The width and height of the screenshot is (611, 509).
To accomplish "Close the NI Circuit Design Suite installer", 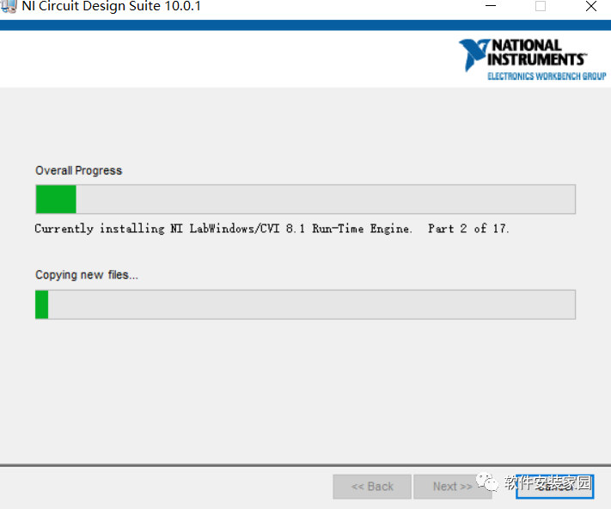I will 591,6.
